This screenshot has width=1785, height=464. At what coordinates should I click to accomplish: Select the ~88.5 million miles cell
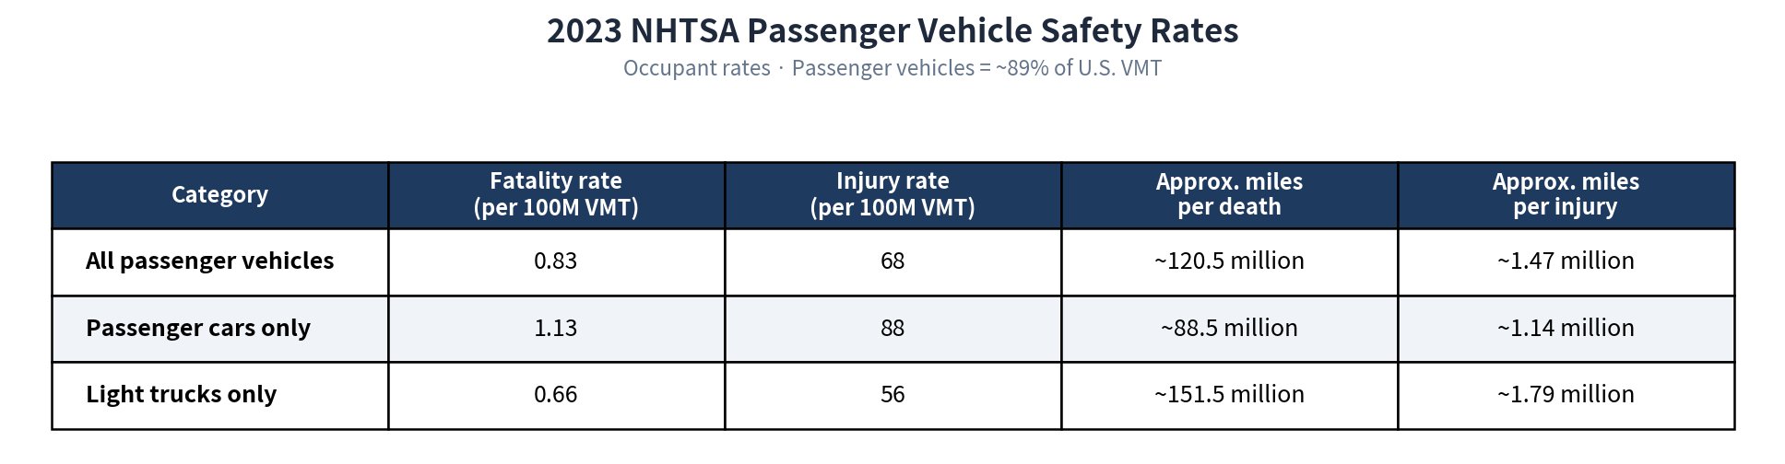(1229, 329)
